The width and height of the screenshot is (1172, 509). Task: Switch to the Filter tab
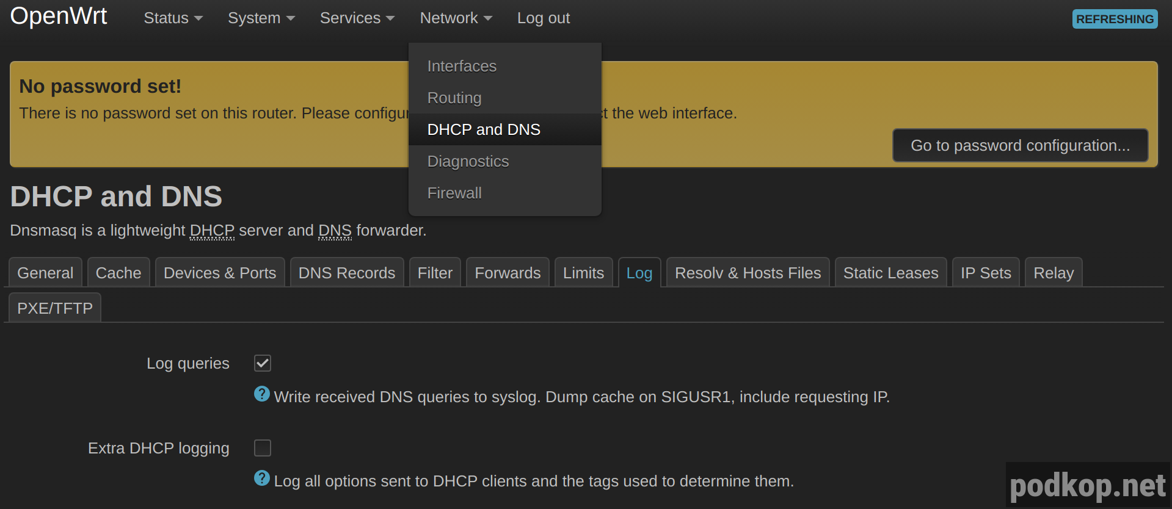[x=435, y=273]
